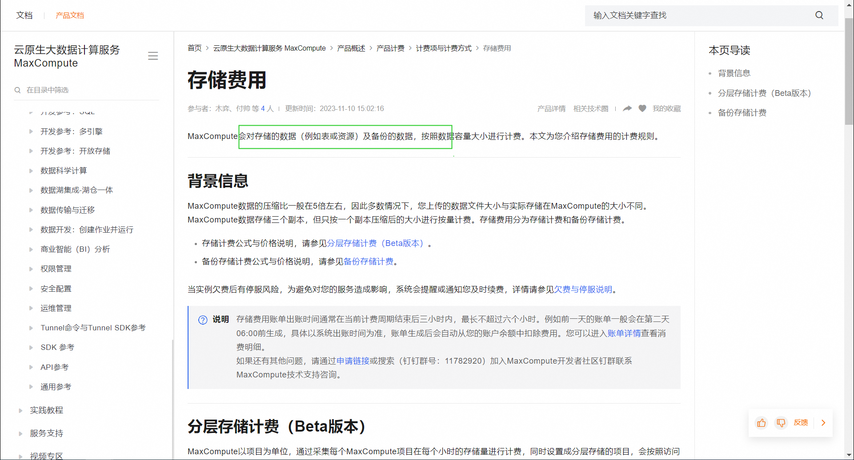This screenshot has height=460, width=854.
Task: Open 我的收藏 link
Action: (667, 108)
